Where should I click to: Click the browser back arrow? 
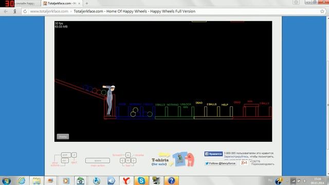click(x=6, y=11)
